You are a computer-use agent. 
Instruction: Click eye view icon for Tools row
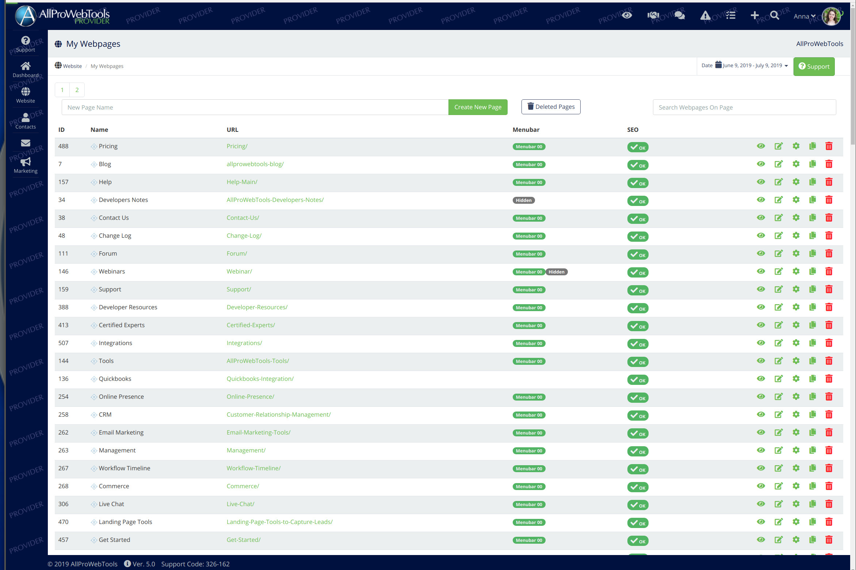click(x=761, y=361)
